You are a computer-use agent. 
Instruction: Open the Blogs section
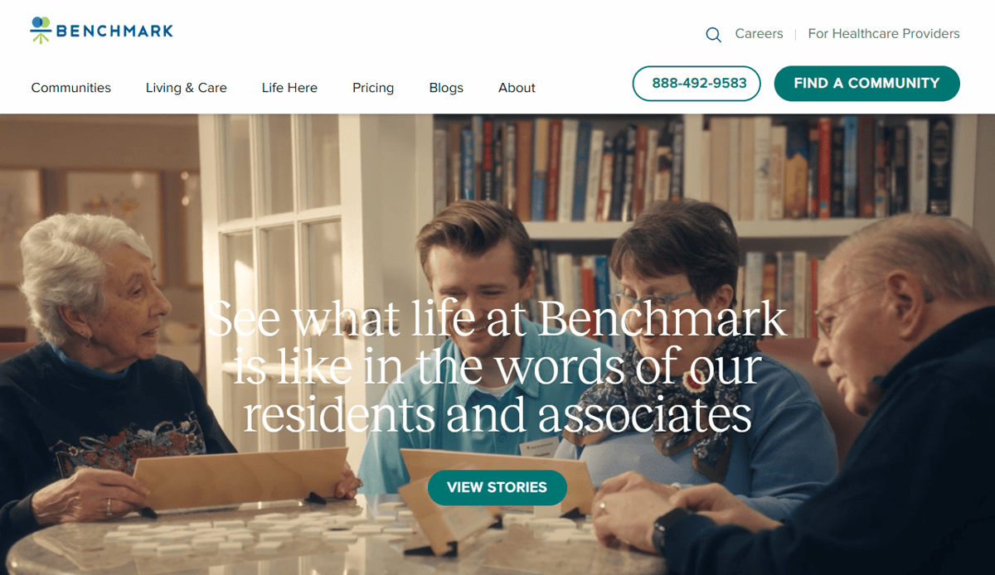(x=446, y=88)
